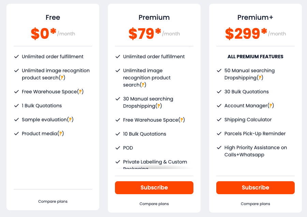Screen dimensions: 307x217
Task: Open Compare plans under Premium+ plan
Action: (255, 204)
